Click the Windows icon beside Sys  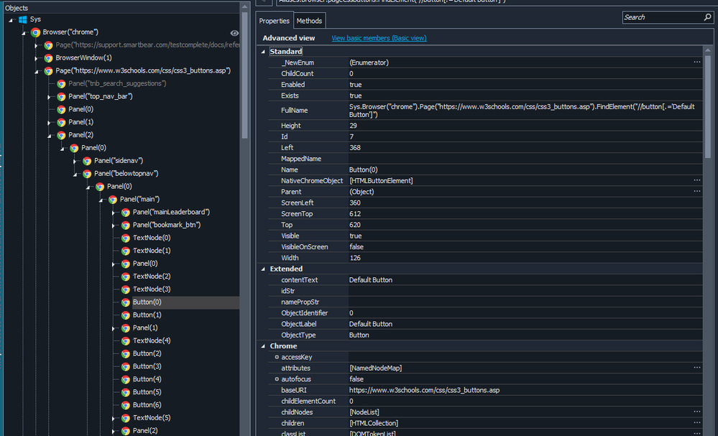click(x=22, y=19)
